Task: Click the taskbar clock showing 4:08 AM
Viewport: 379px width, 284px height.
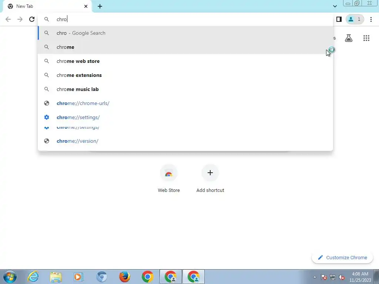Action: 360,277
